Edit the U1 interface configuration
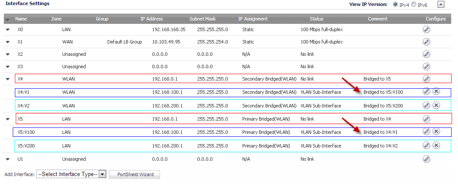Screen dimensions: 458x185 click(427, 159)
